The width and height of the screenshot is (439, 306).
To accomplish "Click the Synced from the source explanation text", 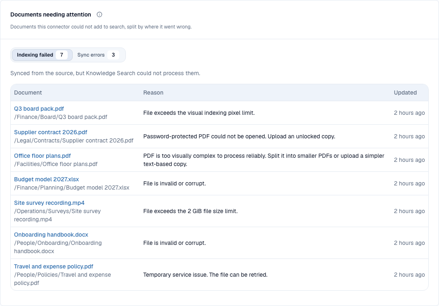I will pos(105,74).
